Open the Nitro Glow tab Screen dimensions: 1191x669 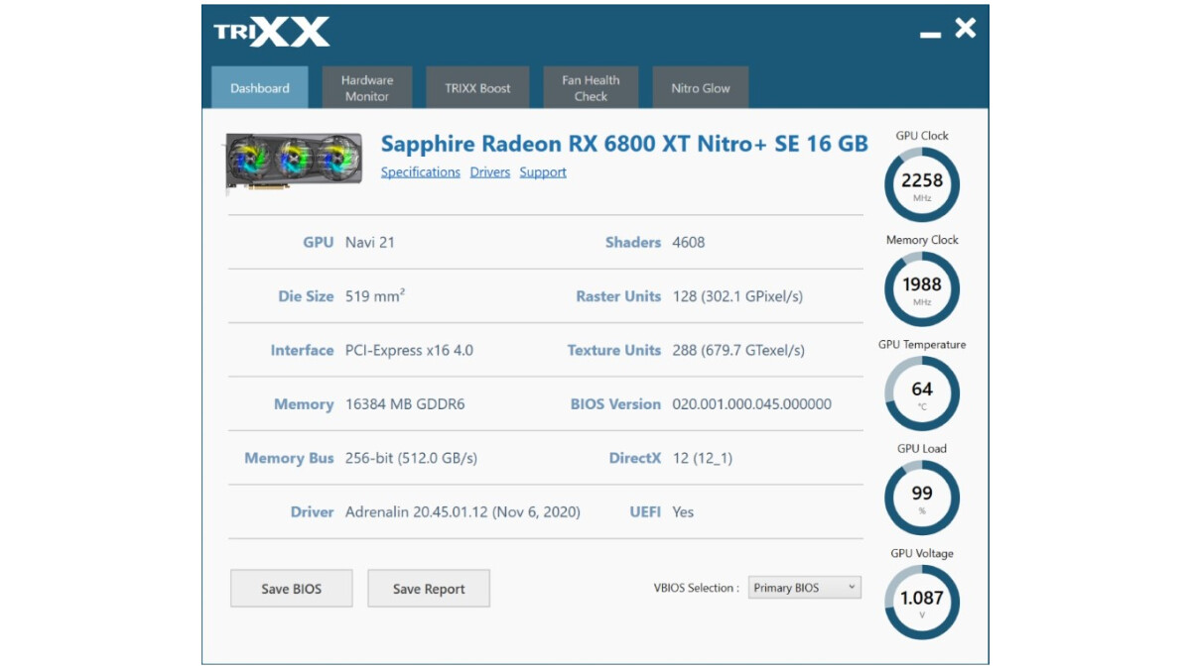[700, 87]
